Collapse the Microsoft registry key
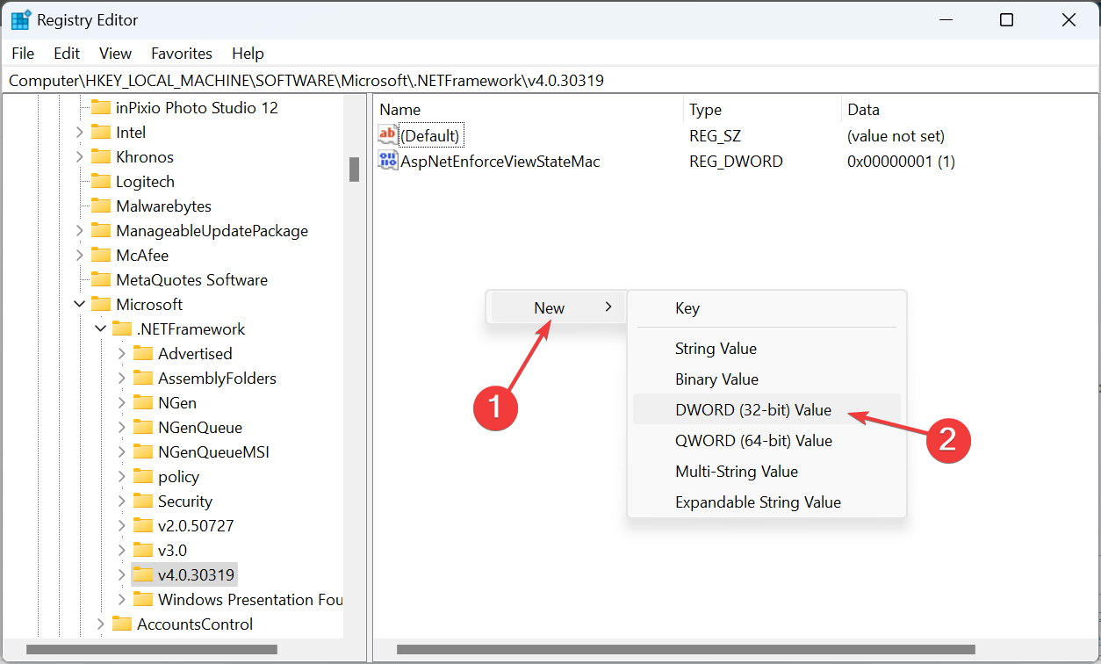 pyautogui.click(x=79, y=304)
